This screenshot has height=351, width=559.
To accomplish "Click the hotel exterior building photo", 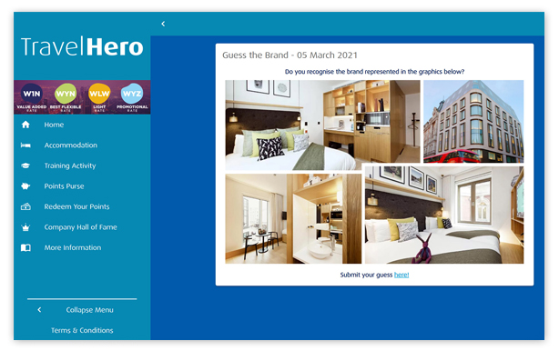I will [x=473, y=121].
